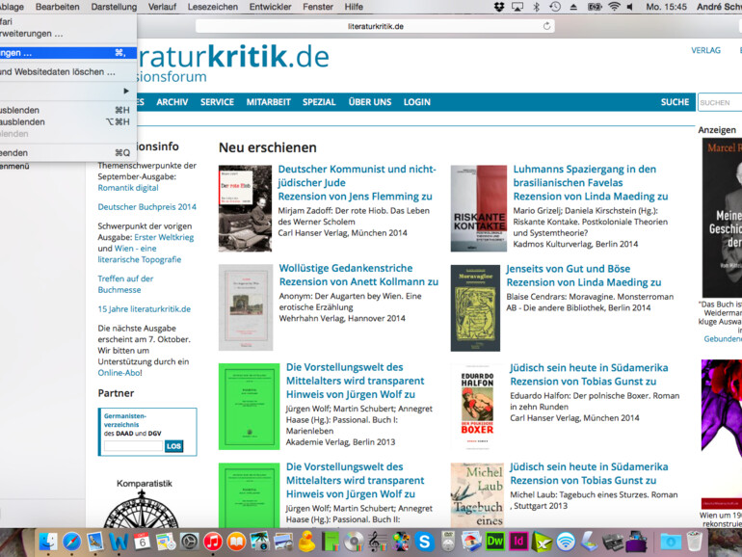Open the Online-Abo link
This screenshot has height=557, width=742.
coord(119,372)
